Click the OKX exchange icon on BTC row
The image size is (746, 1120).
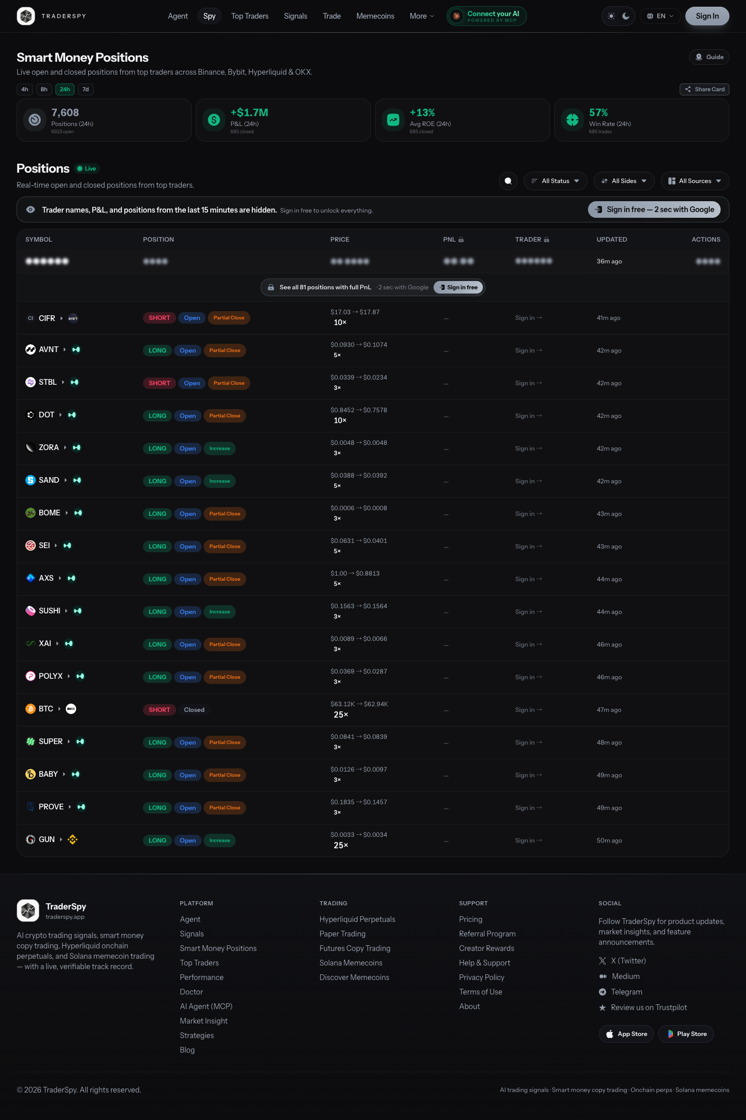point(71,709)
